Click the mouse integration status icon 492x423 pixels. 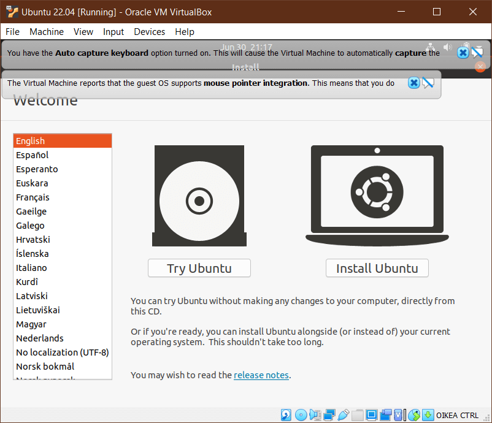click(414, 415)
